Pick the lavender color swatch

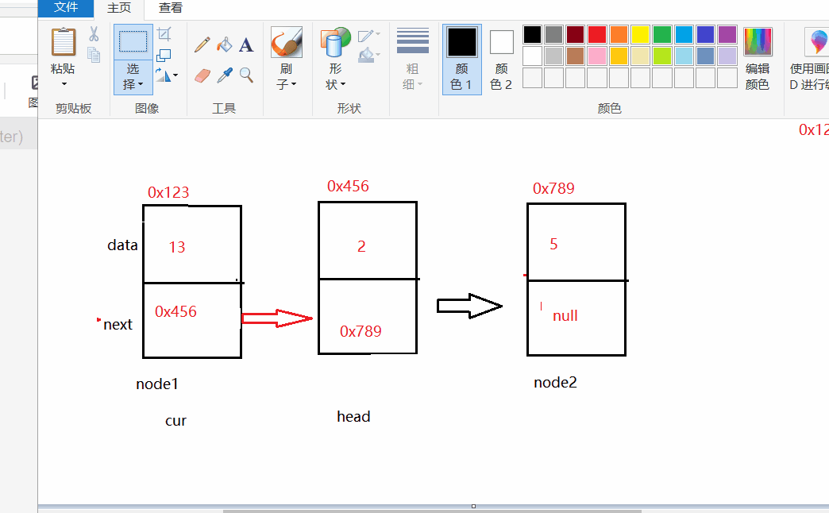click(x=727, y=56)
